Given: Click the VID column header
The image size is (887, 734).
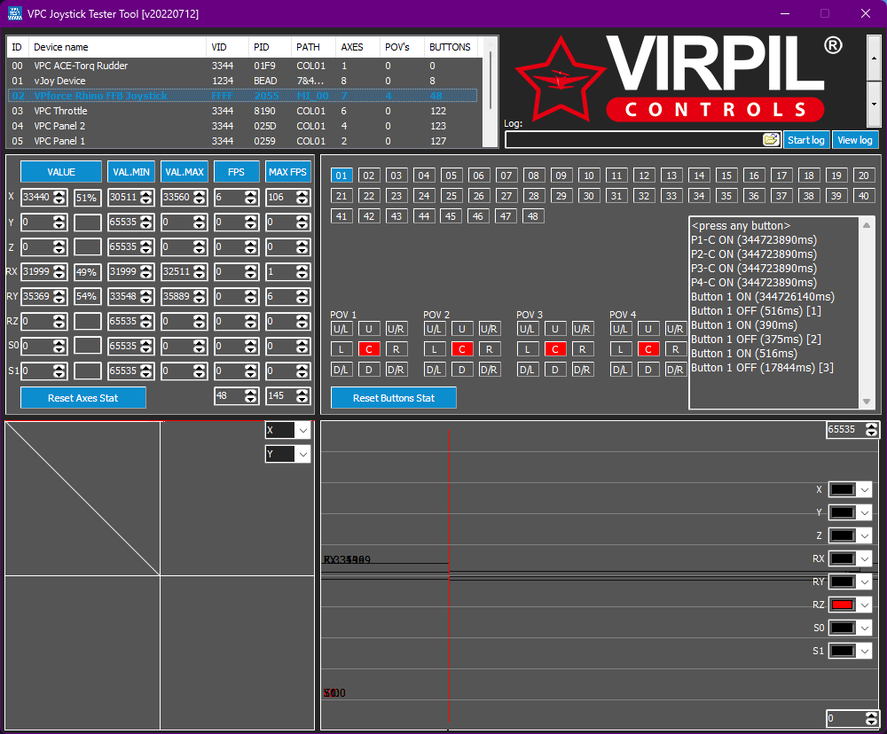Looking at the screenshot, I should click(x=227, y=47).
